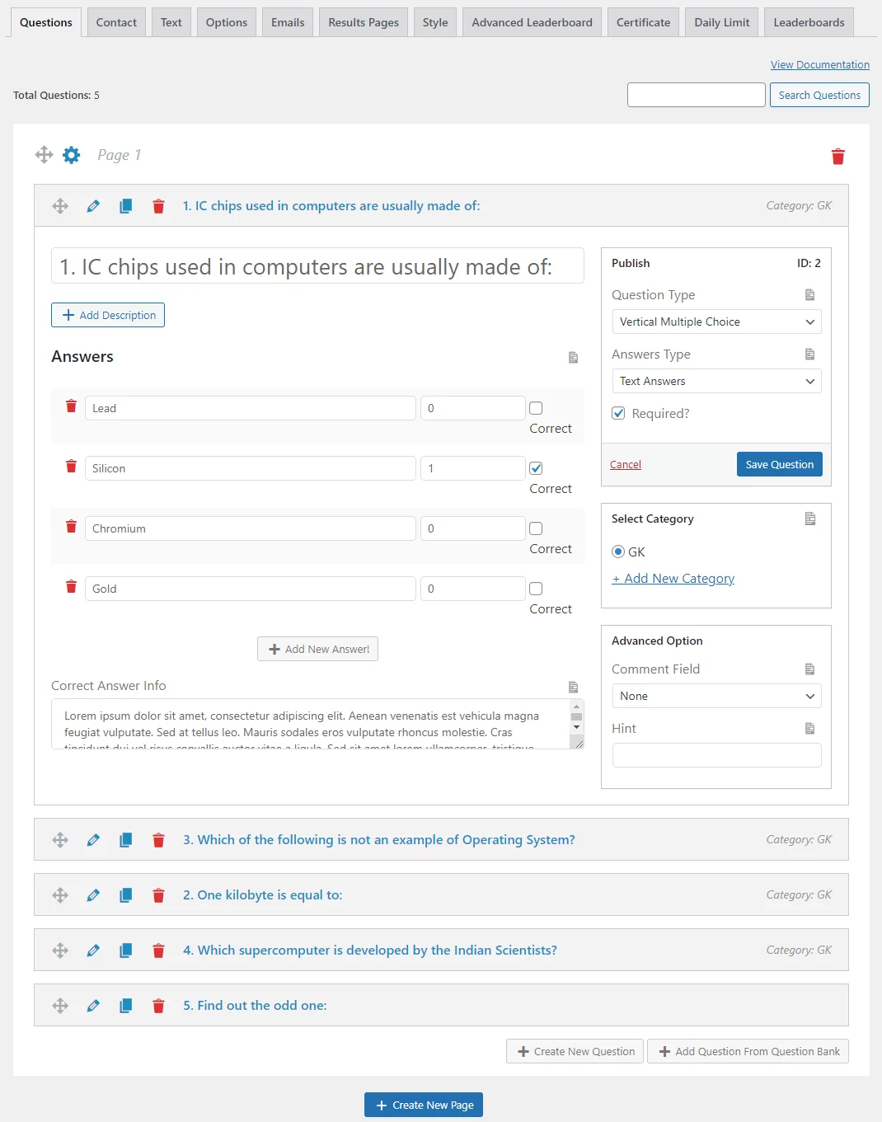Open Select Category documentation icon
Image resolution: width=882 pixels, height=1122 pixels.
(809, 519)
